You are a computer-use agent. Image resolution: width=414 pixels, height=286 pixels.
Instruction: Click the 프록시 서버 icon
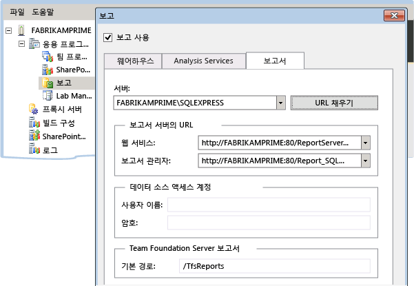tap(34, 109)
